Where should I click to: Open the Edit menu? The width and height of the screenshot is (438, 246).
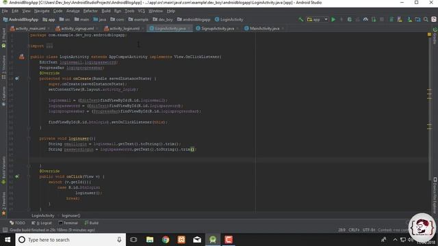pos(15,11)
